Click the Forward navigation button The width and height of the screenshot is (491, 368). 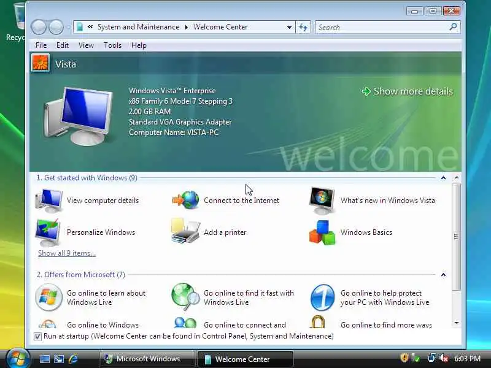[x=56, y=27]
